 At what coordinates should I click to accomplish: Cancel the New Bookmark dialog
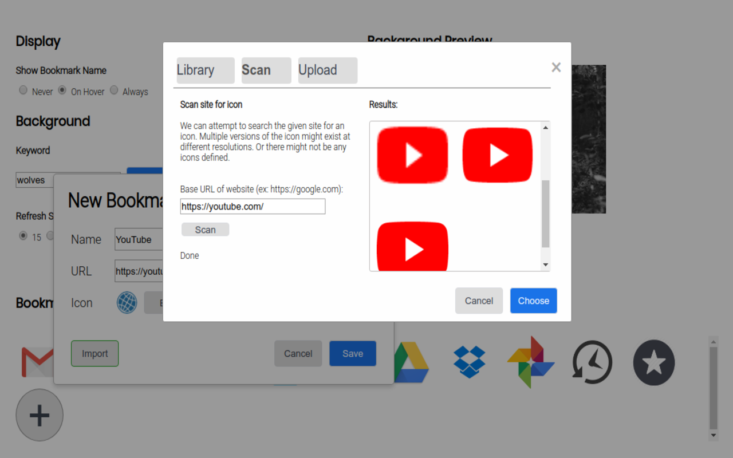(x=298, y=354)
